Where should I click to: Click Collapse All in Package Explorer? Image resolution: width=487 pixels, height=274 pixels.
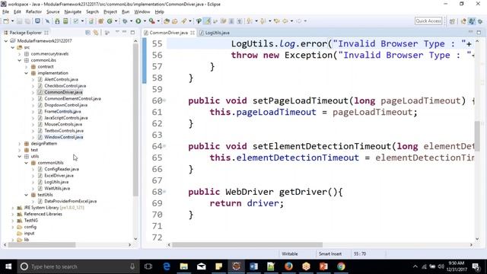pos(88,33)
